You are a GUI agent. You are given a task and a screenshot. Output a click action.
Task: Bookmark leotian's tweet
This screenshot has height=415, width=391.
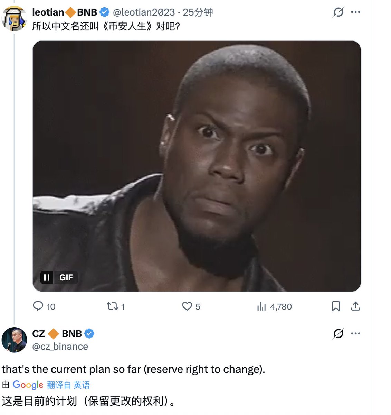click(x=336, y=306)
